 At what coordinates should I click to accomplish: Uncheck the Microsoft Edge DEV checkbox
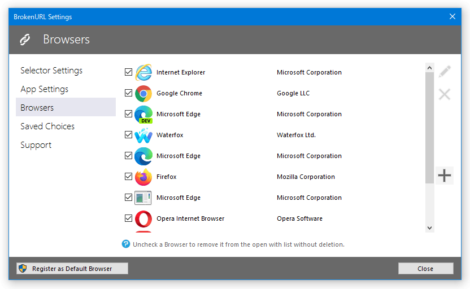tap(129, 114)
